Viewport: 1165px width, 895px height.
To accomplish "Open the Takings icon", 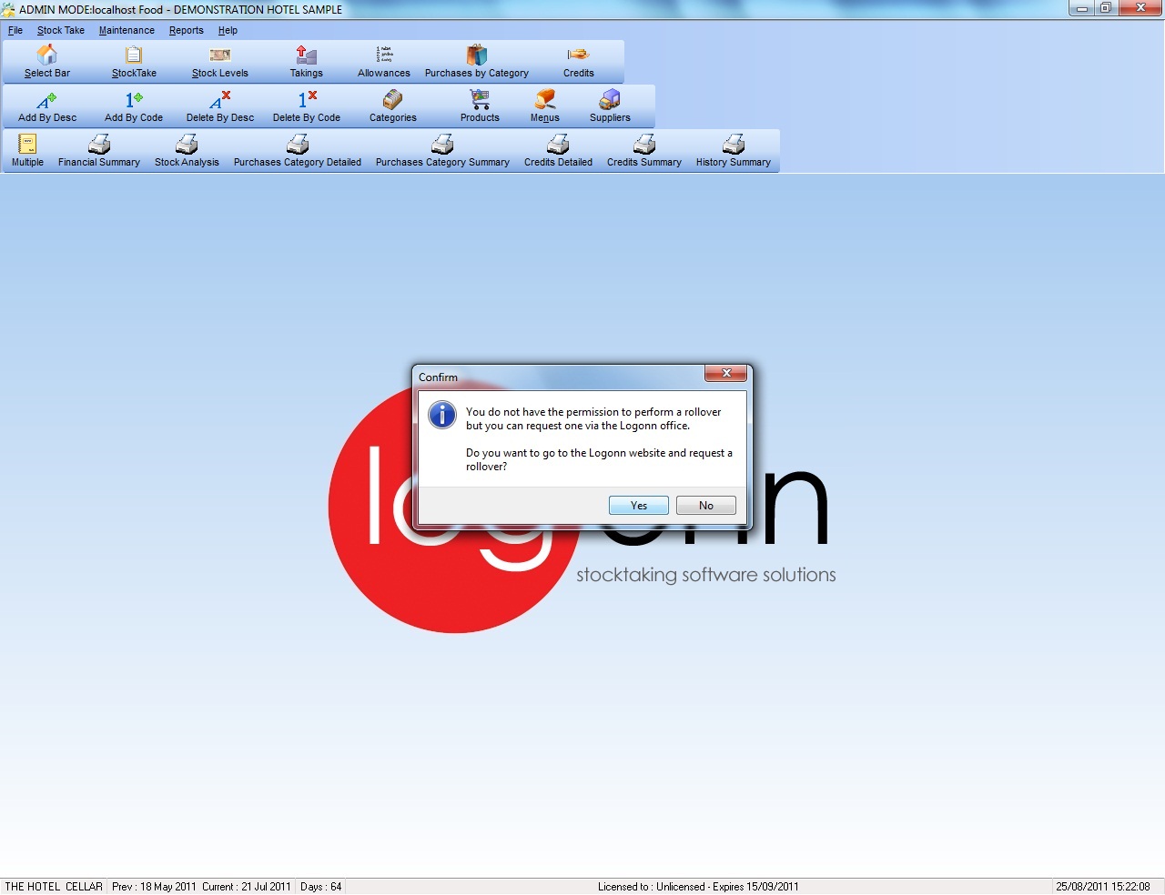I will point(307,62).
